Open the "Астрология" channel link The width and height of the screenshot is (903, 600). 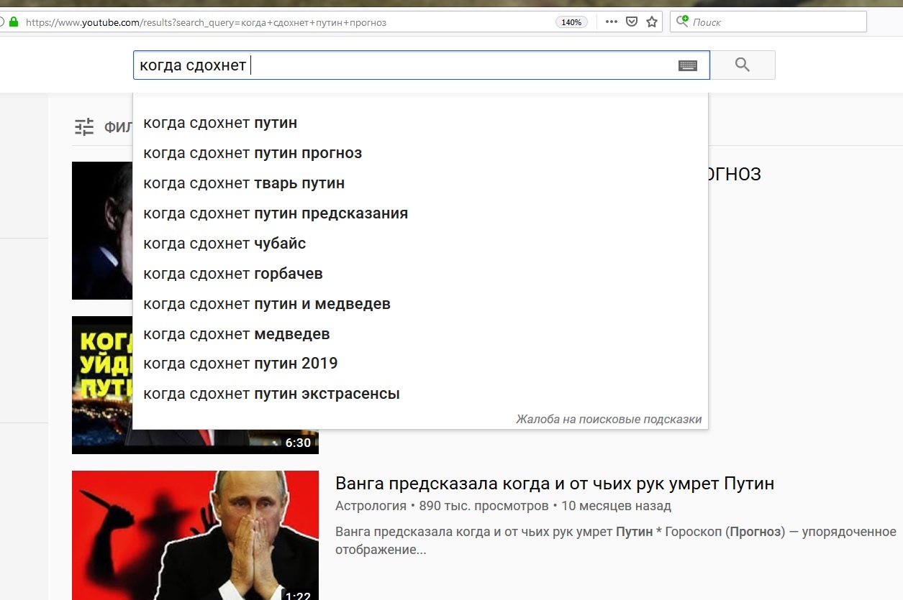(371, 507)
